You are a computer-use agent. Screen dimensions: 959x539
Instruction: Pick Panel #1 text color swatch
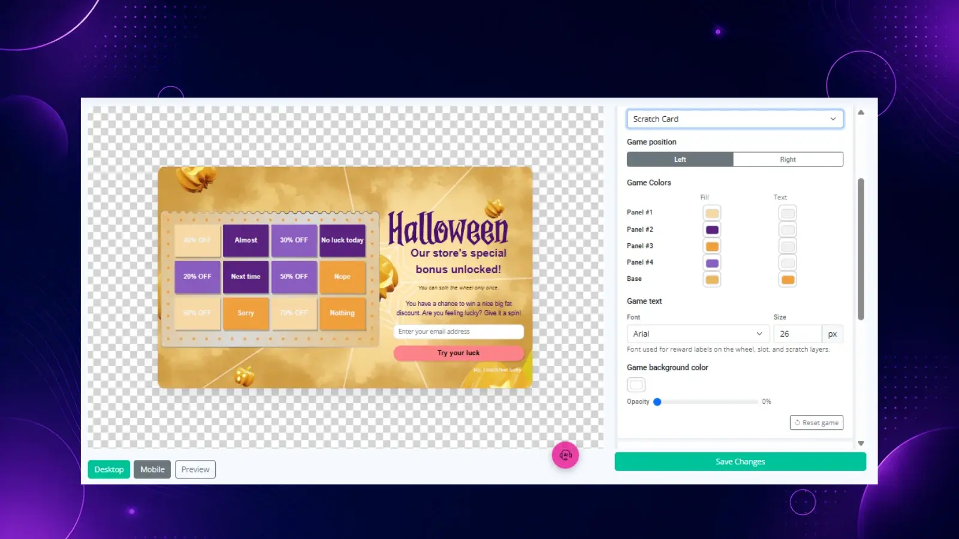click(x=788, y=213)
